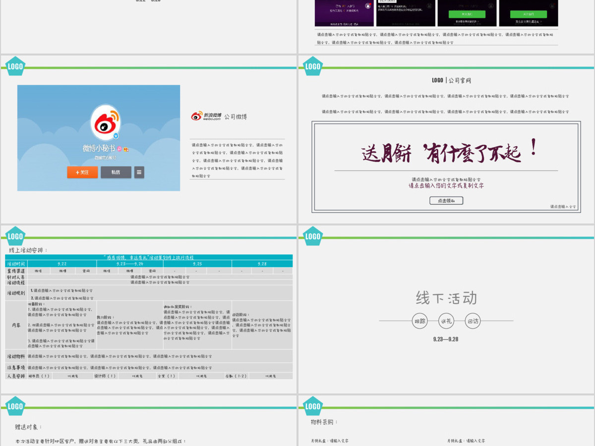This screenshot has width=595, height=446.
Task: Click the 9.25 date cell
Action: point(197,264)
